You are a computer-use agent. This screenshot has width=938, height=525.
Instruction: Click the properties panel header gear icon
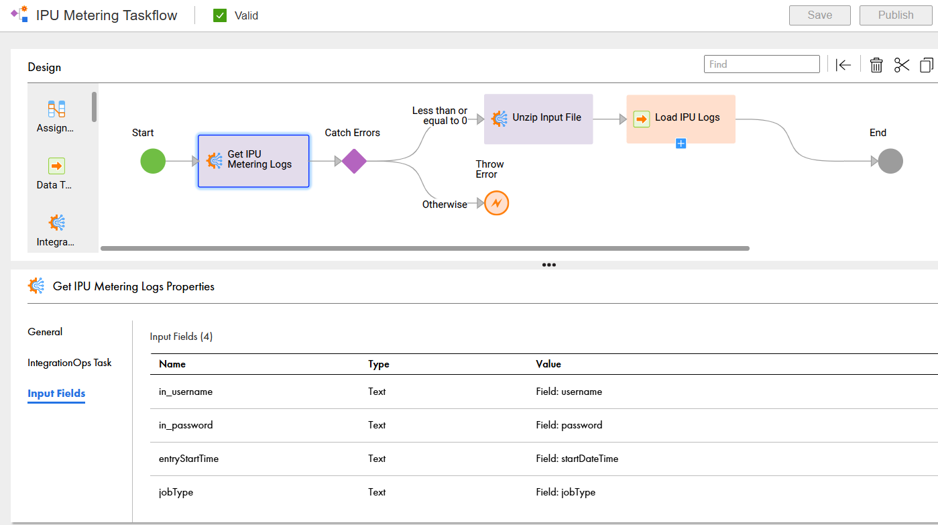pos(36,286)
